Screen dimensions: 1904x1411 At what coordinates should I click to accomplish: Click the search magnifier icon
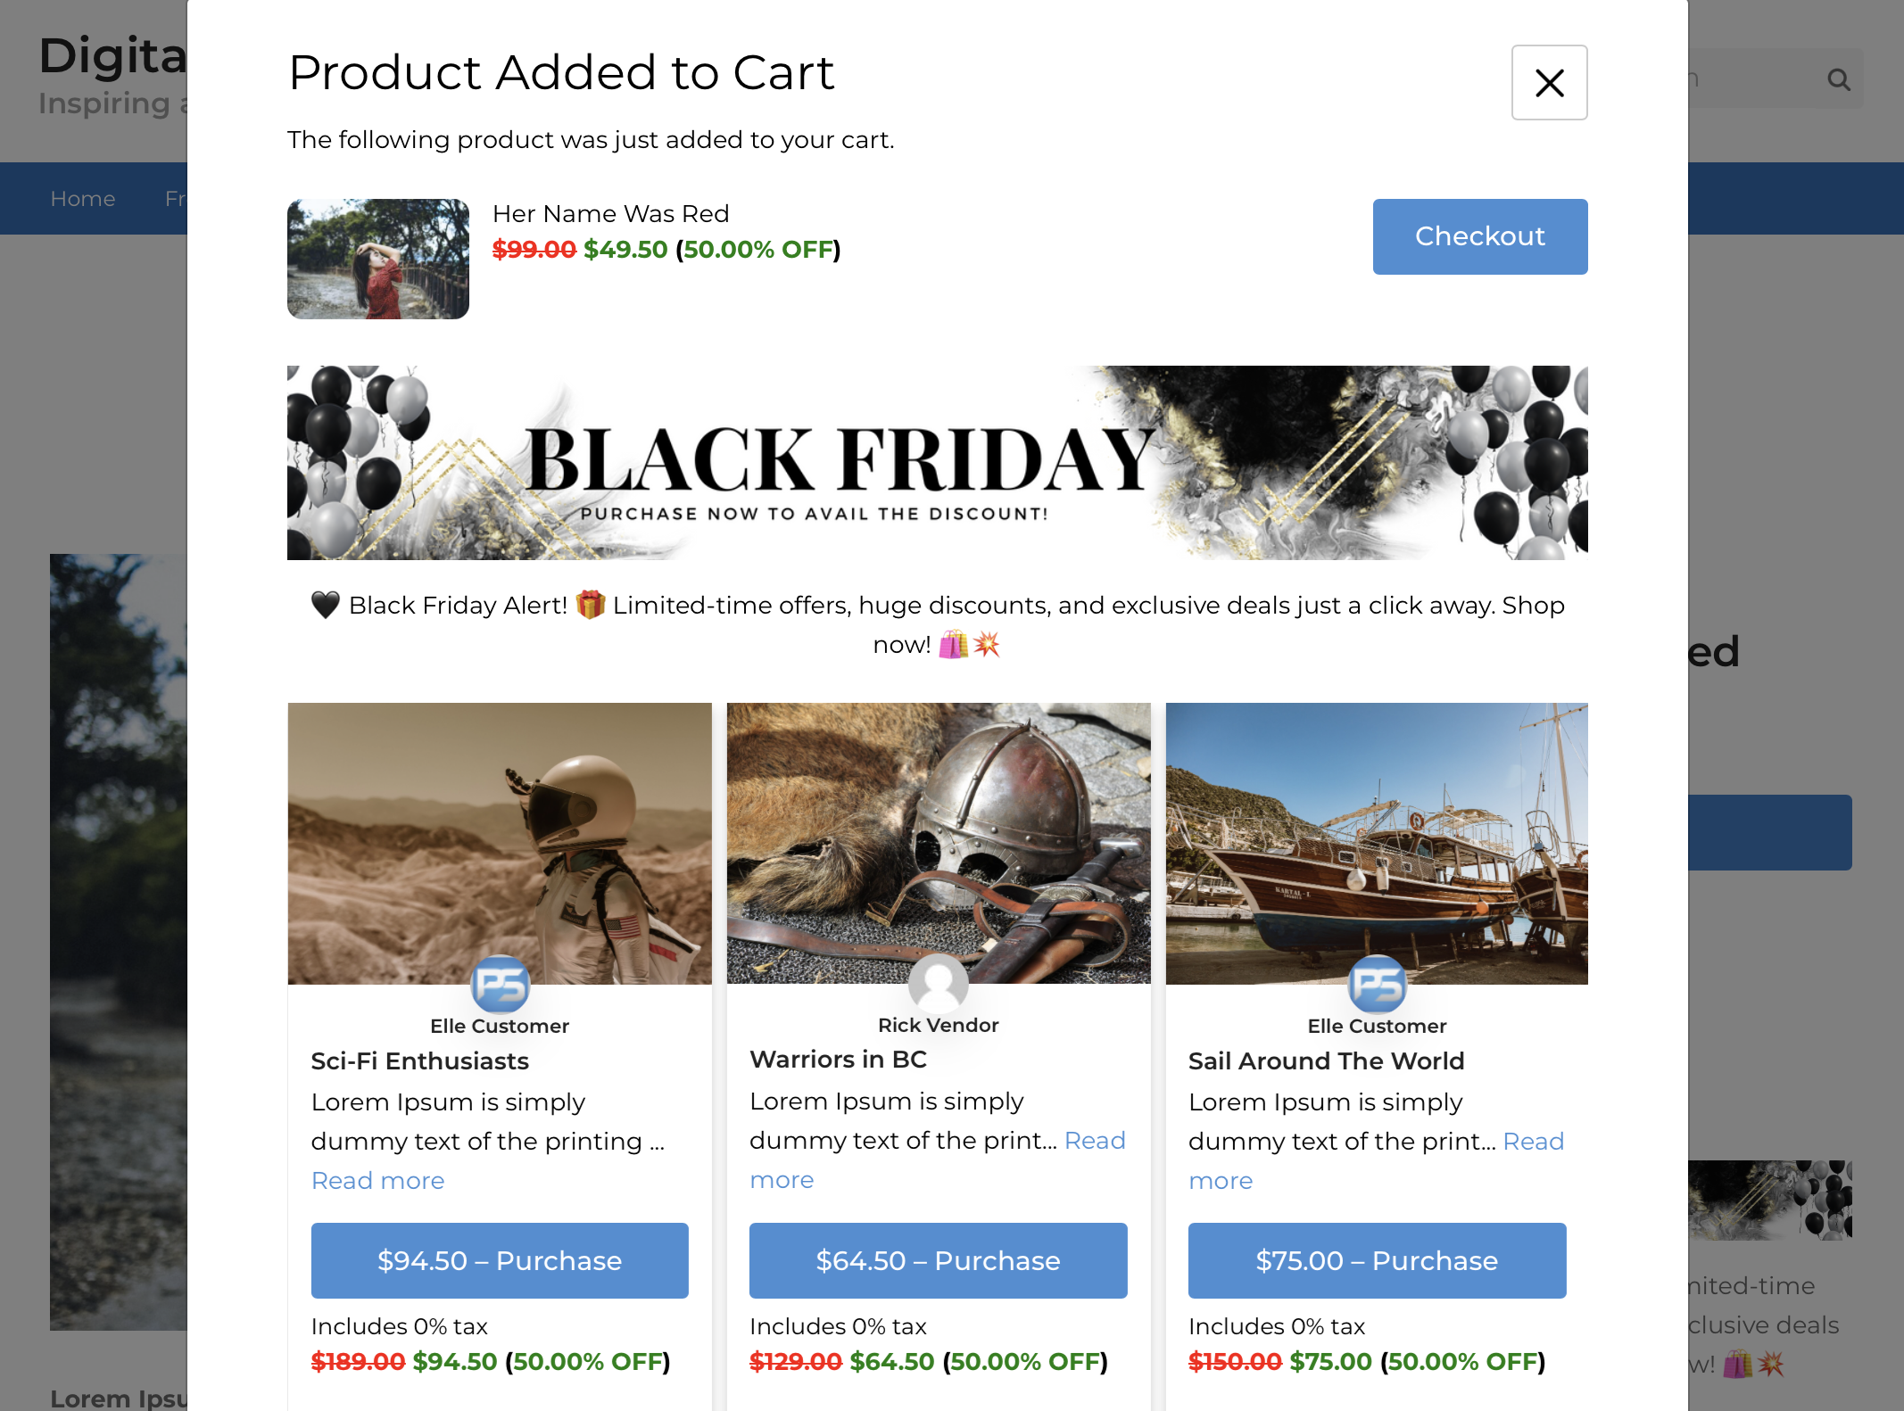pos(1838,80)
